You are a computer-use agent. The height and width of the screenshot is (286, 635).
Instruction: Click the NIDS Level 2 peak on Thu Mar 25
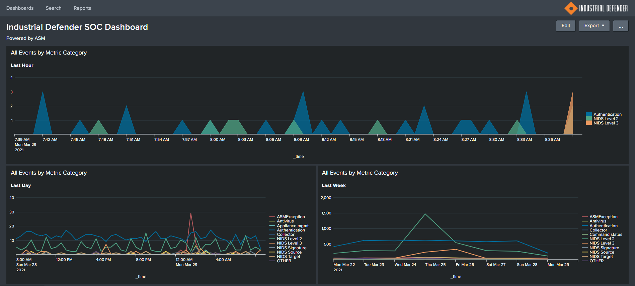tap(425, 214)
